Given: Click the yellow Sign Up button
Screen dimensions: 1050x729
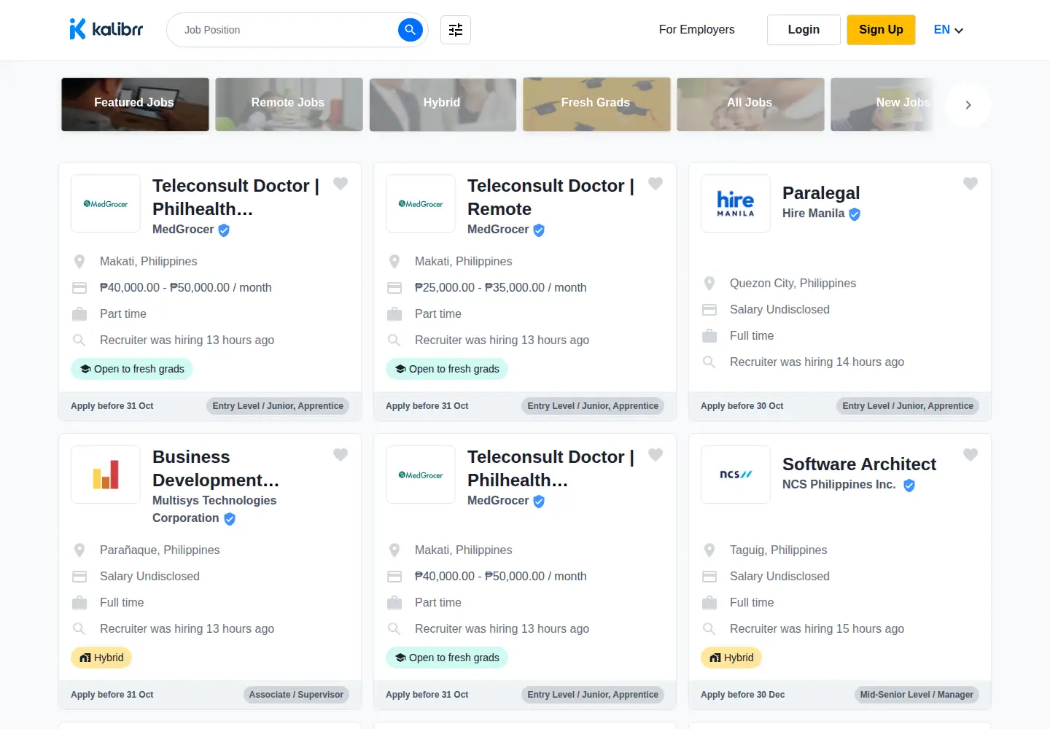Looking at the screenshot, I should click(881, 30).
